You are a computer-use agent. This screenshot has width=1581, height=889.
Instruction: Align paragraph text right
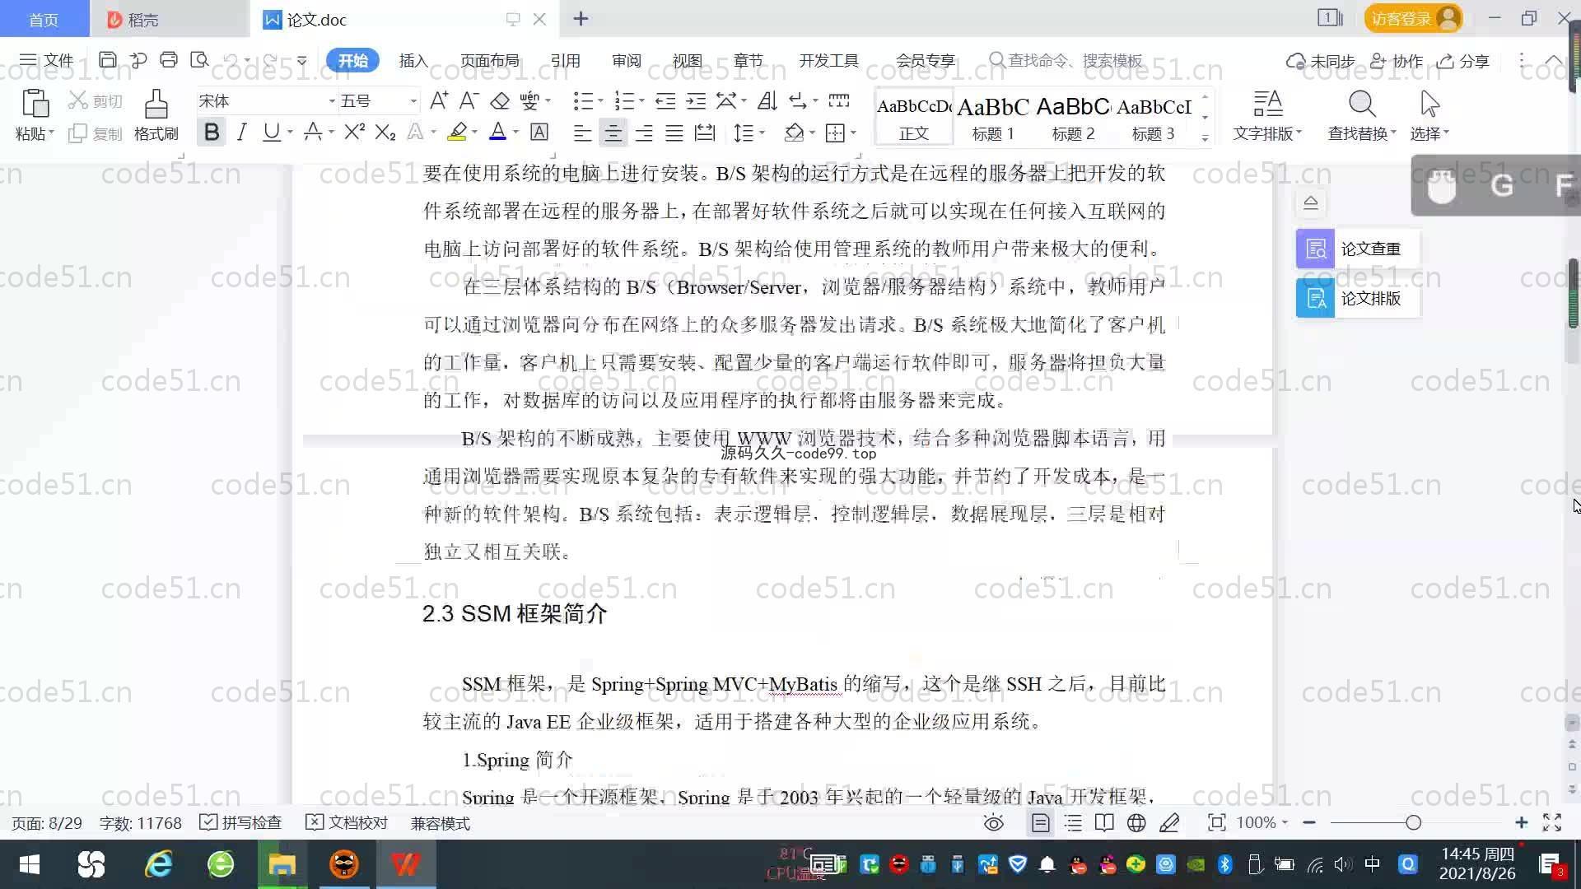(644, 133)
